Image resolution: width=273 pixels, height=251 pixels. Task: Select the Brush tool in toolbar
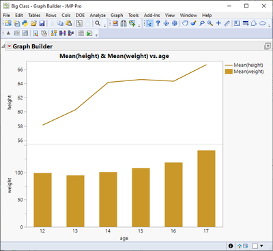pos(193,23)
